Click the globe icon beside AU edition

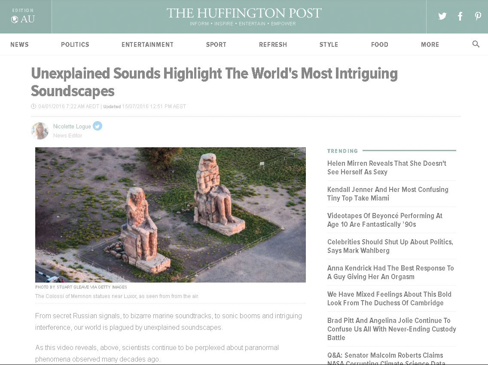click(14, 20)
